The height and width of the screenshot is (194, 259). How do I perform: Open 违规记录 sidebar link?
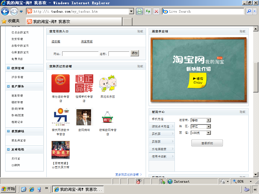tap(17, 122)
